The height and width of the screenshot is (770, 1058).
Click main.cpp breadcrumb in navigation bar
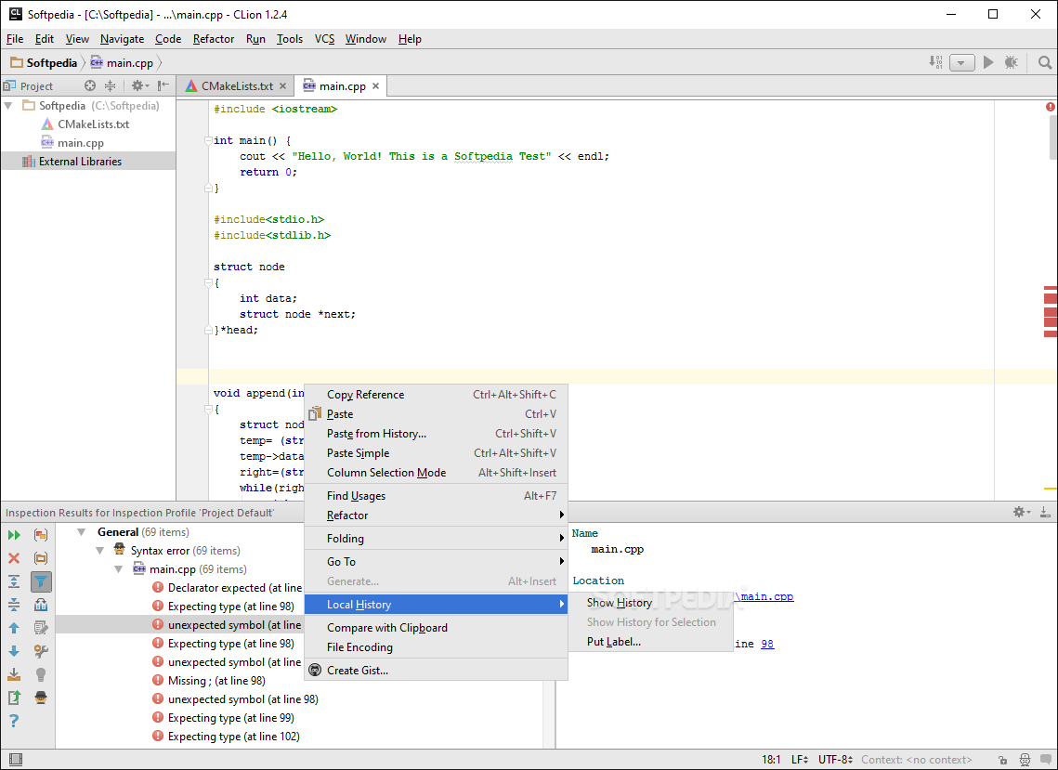pyautogui.click(x=122, y=63)
